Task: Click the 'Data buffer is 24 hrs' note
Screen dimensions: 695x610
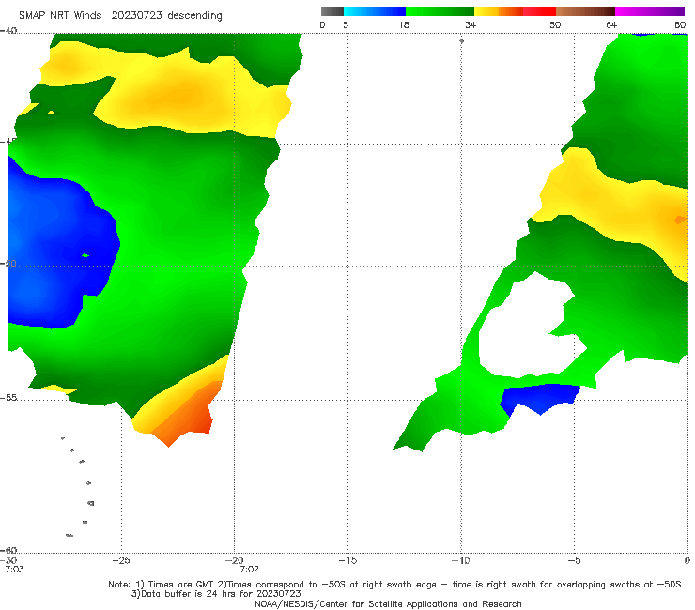Action: [x=216, y=594]
